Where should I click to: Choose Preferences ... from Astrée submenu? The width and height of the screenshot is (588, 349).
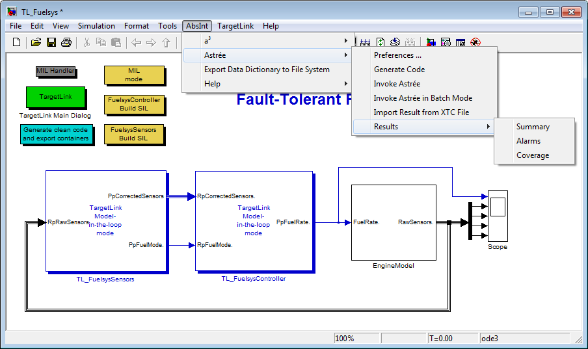coord(423,55)
